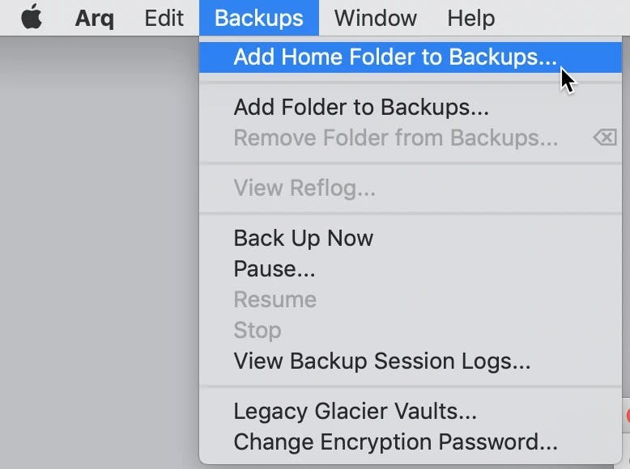630x469 pixels.
Task: Select the View Reflog menu item
Action: coord(411,188)
